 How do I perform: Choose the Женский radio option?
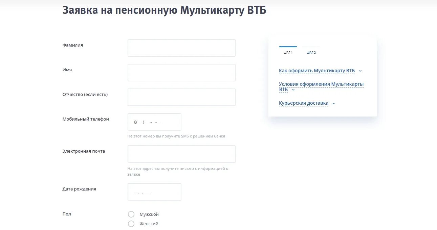(131, 224)
